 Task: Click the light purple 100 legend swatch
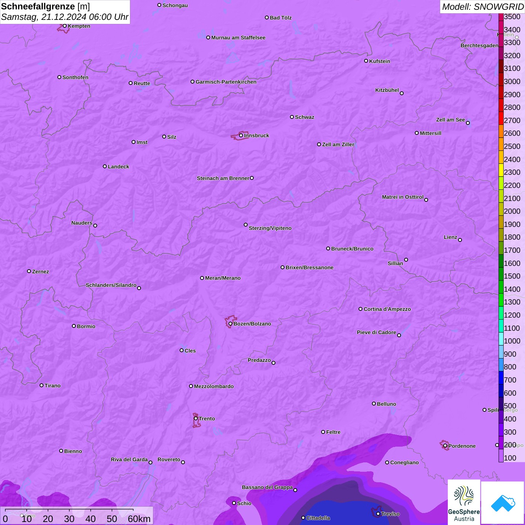(501, 456)
